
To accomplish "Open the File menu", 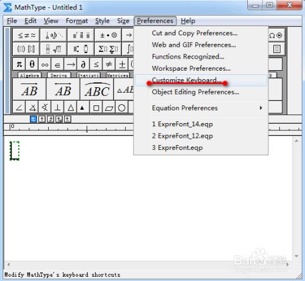I will tap(12, 21).
